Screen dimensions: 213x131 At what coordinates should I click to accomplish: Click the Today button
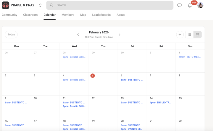[x=11, y=35]
